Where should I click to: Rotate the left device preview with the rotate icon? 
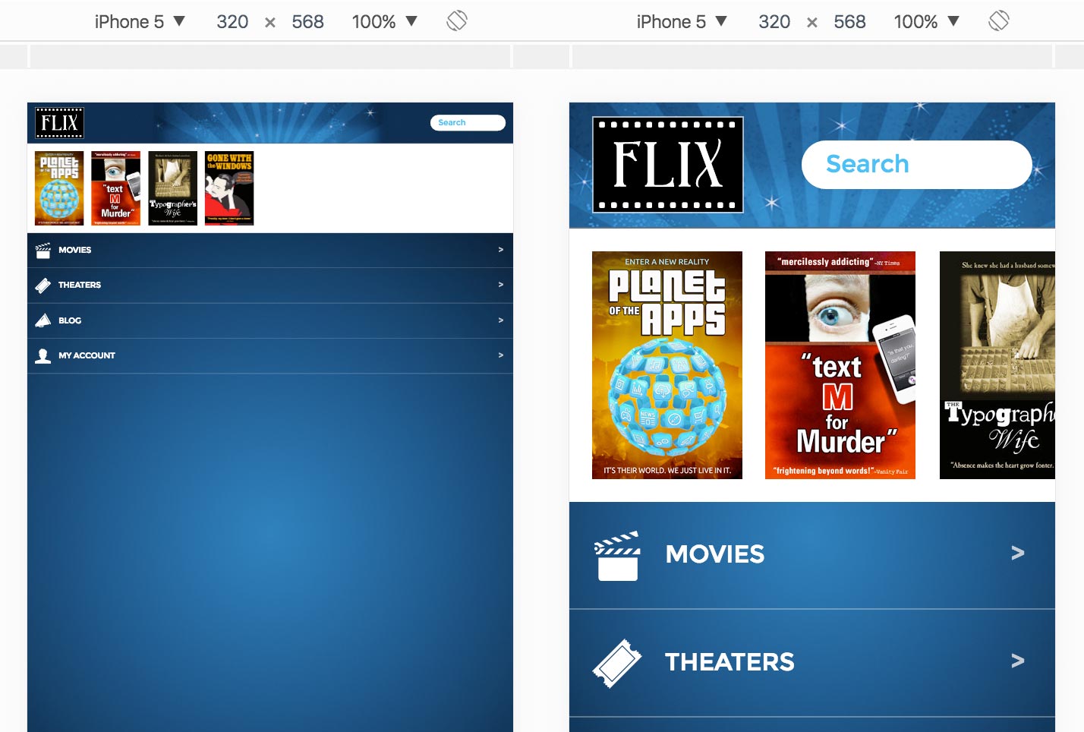(x=457, y=21)
